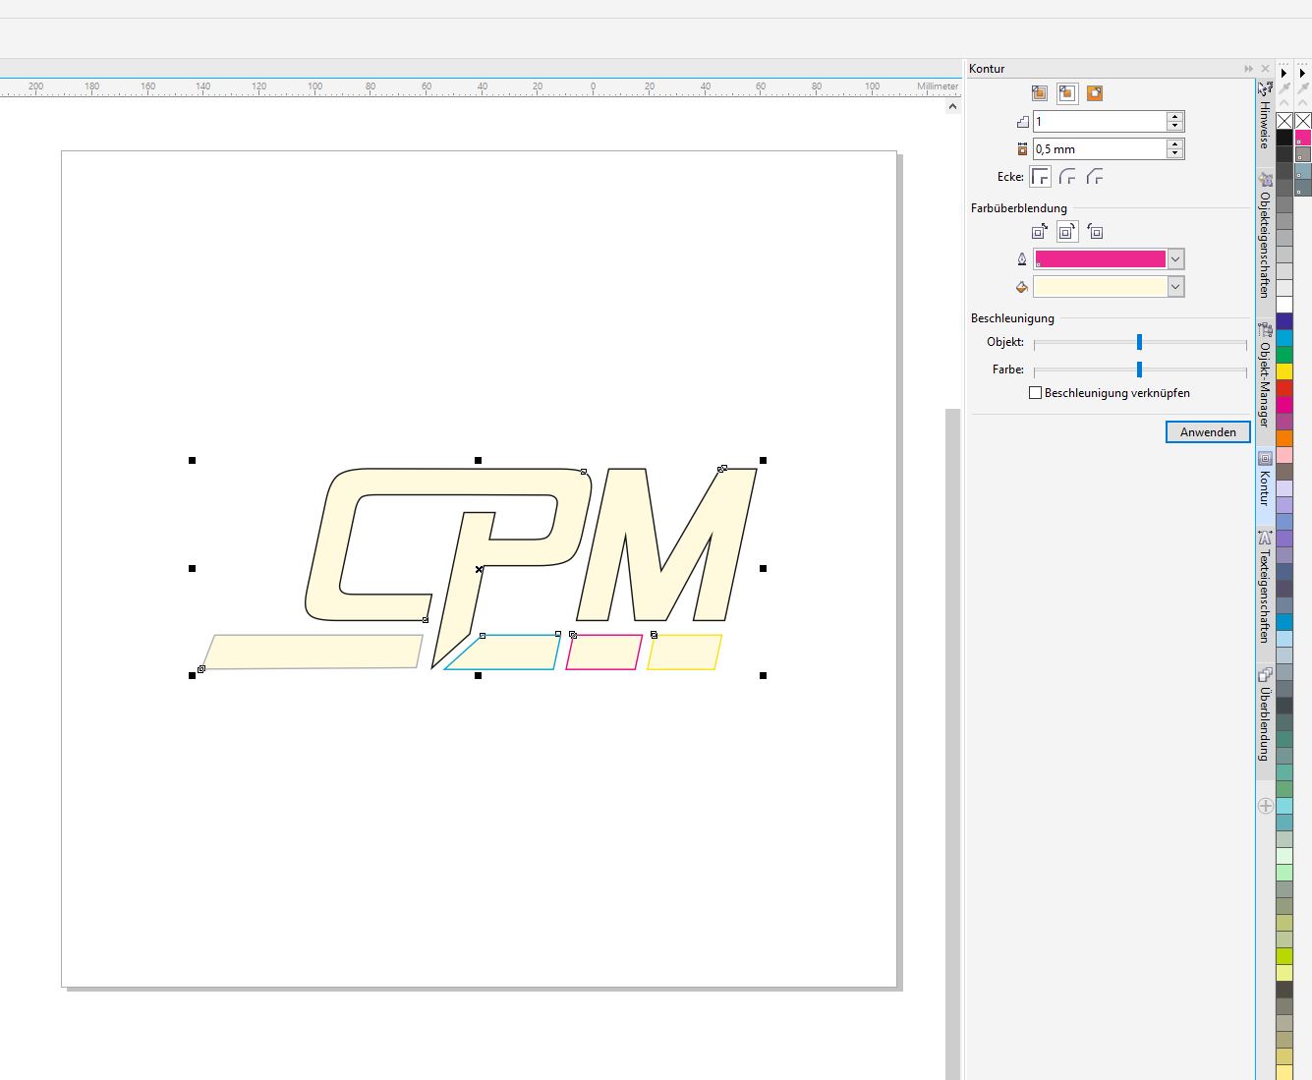
Task: Switch to the Objekt-Manager docker tab
Action: [1266, 383]
